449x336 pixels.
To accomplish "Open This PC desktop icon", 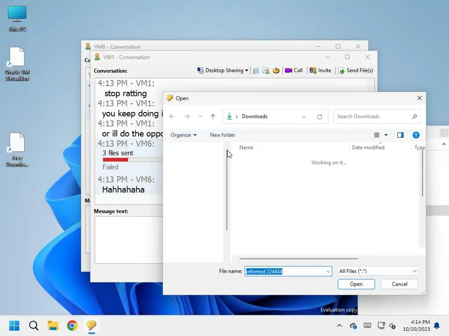I will point(17,18).
